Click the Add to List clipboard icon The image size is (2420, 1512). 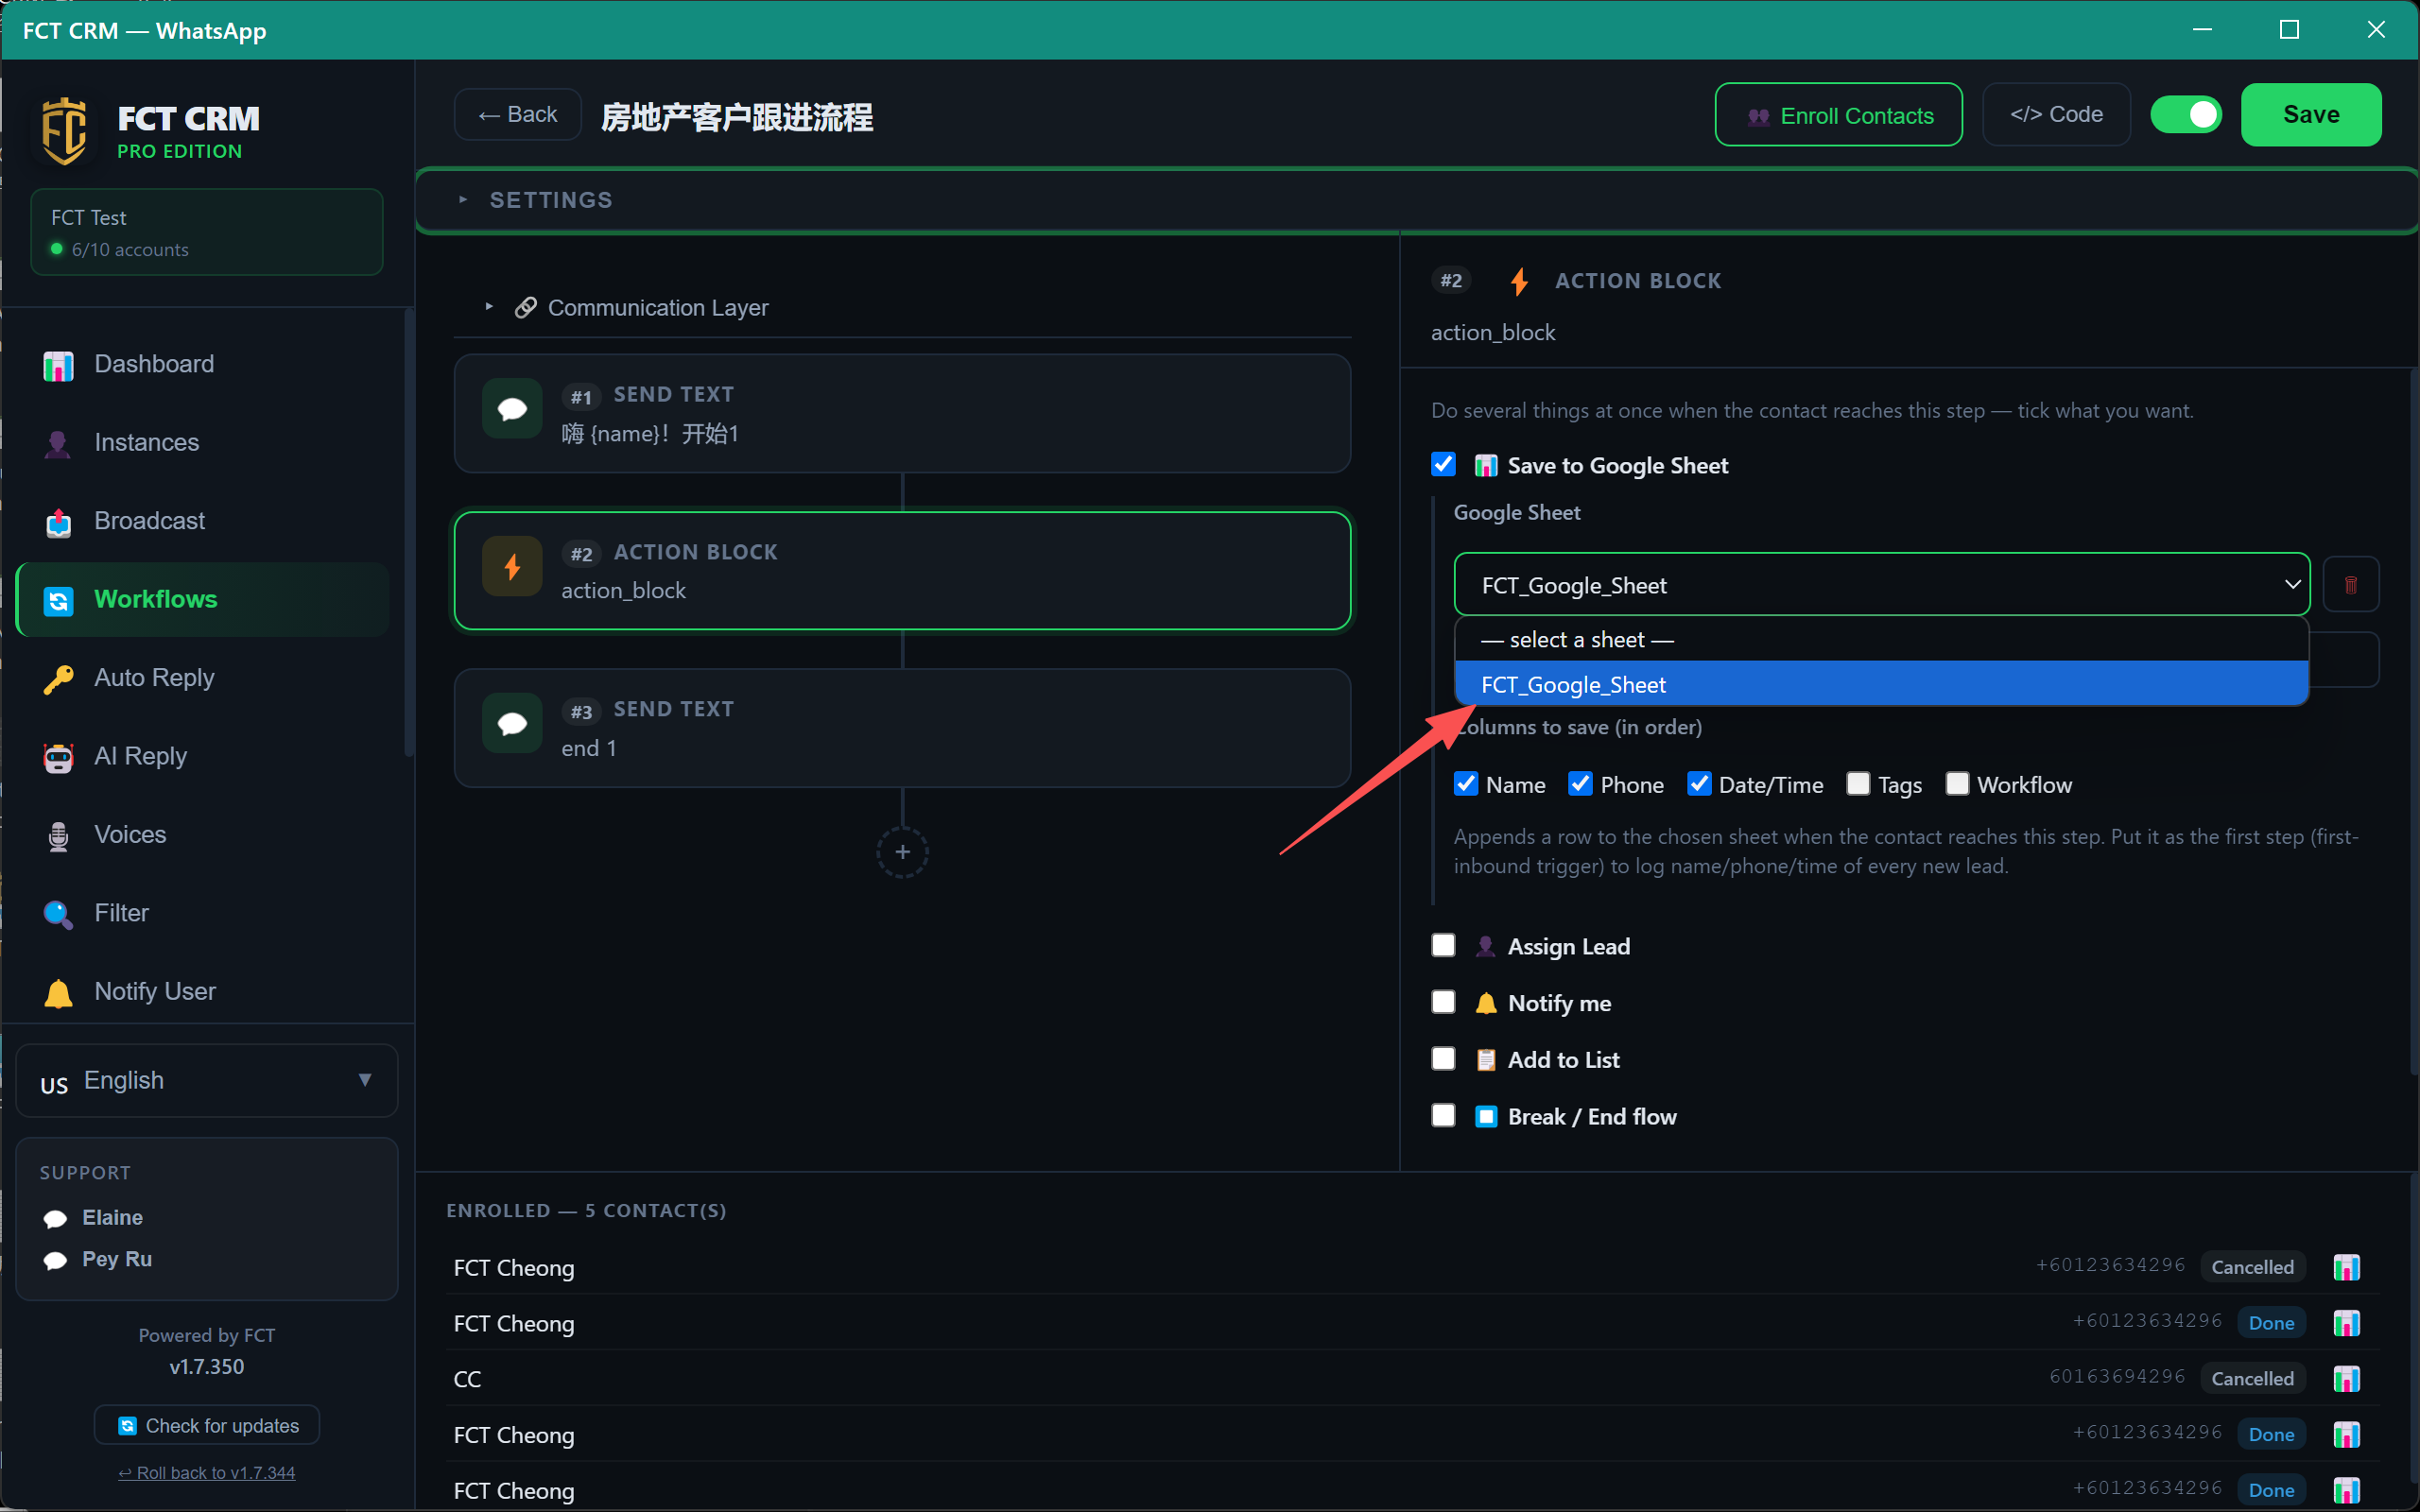click(x=1486, y=1060)
